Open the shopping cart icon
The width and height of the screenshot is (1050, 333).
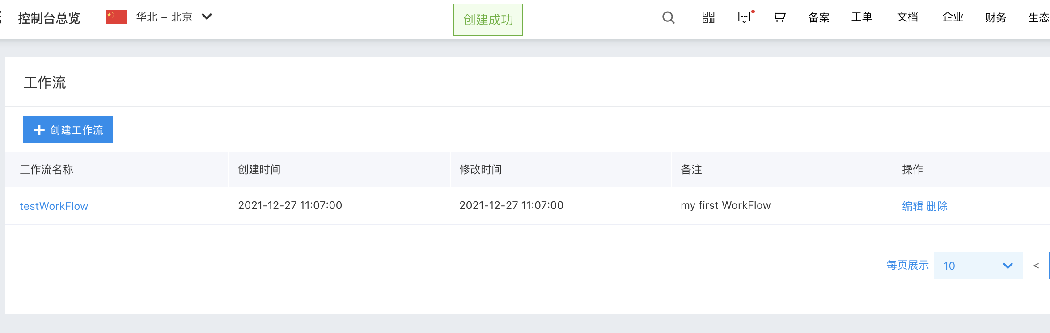779,17
